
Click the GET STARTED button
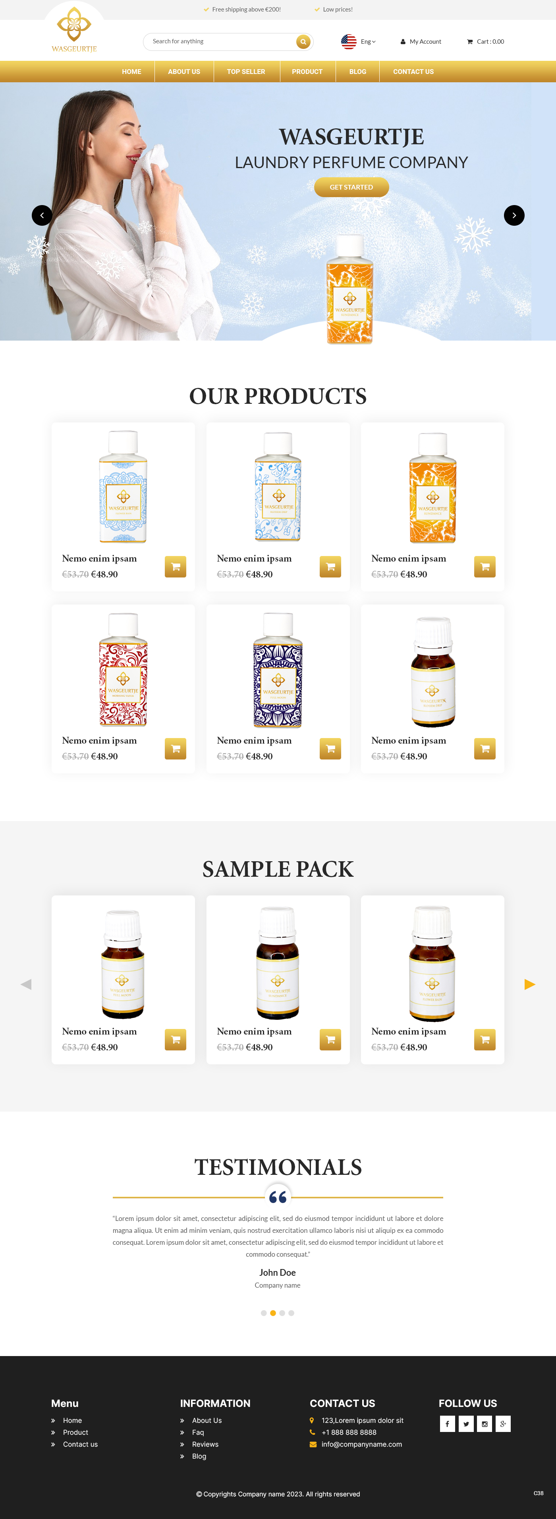tap(351, 187)
